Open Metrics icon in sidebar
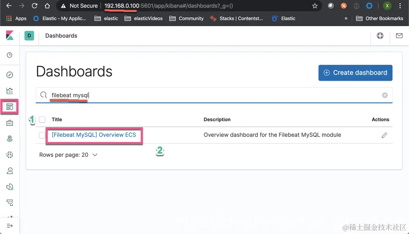Screen dimensions: 409x234 [x=10, y=171]
